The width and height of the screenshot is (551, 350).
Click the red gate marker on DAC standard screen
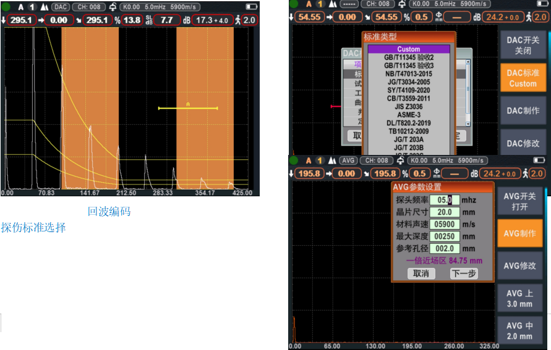click(335, 106)
